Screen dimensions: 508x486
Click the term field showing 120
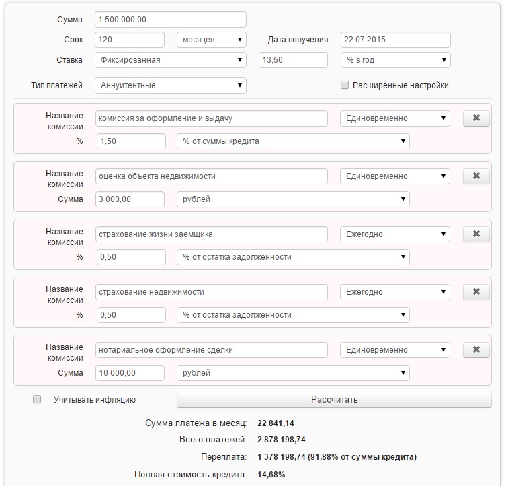130,40
